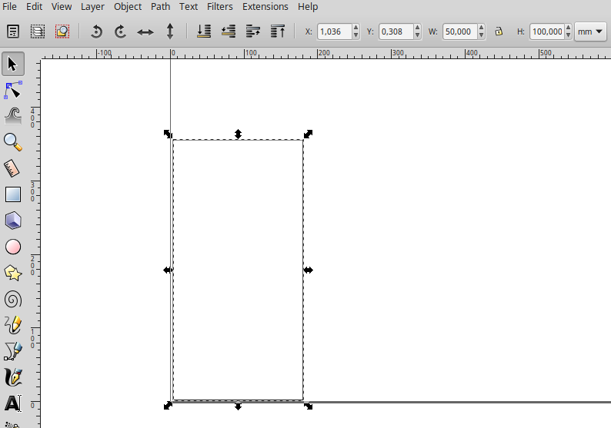The height and width of the screenshot is (428, 611).
Task: Open the mm units dropdown
Action: click(589, 32)
